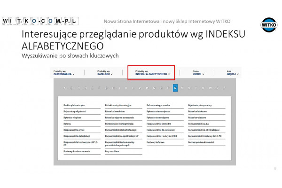
Task: Choose letter U in the alphabet bar
Action: click(203, 88)
